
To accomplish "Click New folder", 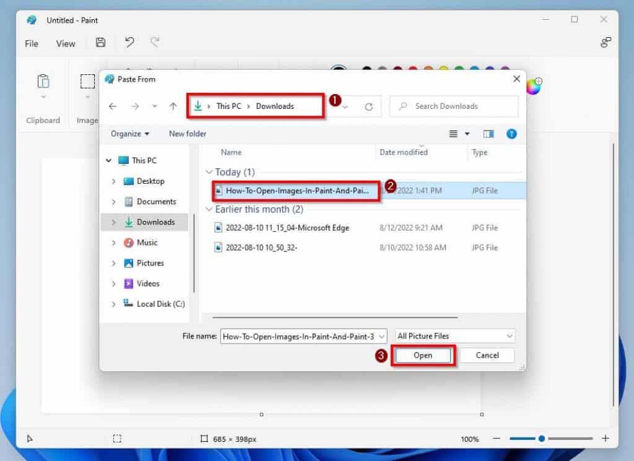I will [188, 134].
